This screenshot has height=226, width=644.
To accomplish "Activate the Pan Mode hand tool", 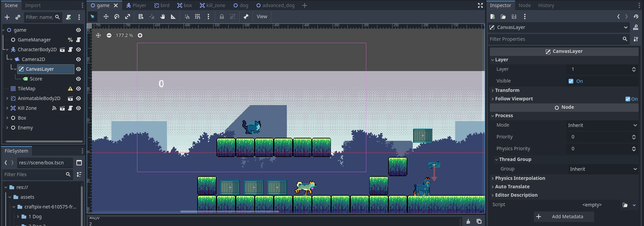I will 163,17.
